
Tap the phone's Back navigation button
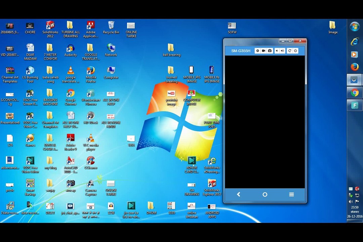coord(238,195)
